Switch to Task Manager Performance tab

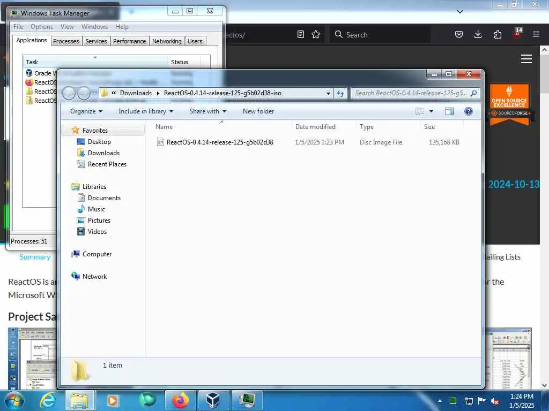tap(129, 41)
